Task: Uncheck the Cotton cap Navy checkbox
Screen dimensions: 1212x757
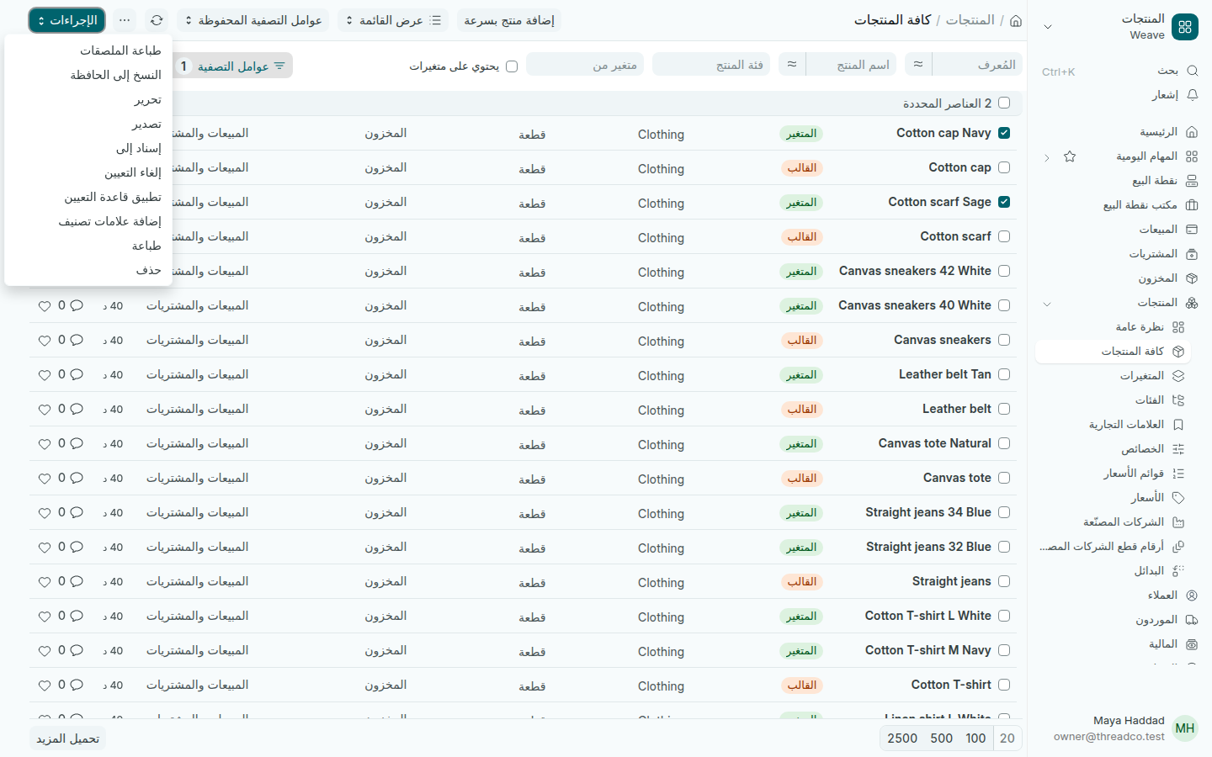Action: (1004, 133)
